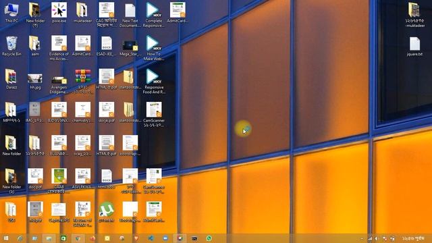Open the This PC desktop icon
The height and width of the screenshot is (243, 432).
click(x=11, y=13)
